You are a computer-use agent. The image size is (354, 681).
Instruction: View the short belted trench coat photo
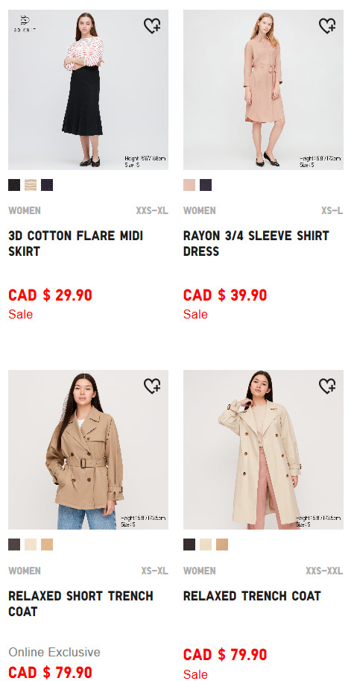pos(88,450)
